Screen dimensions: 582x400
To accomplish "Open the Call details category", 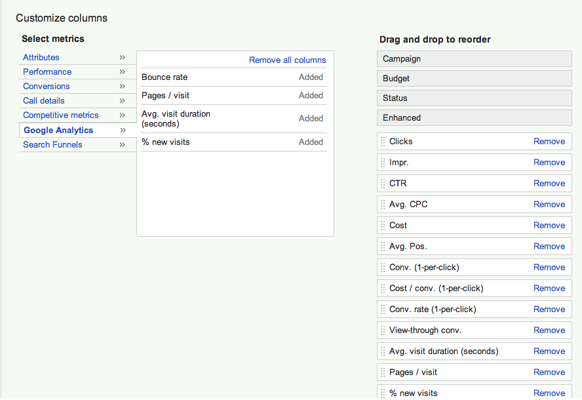I will (x=44, y=101).
